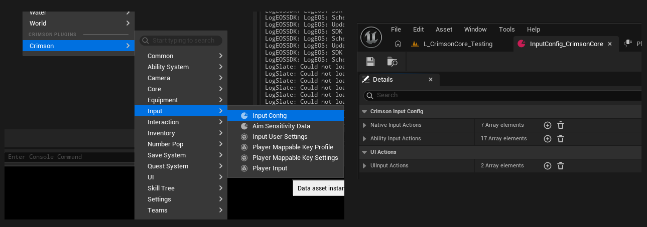Choose Player Mappable Key Profile
Viewport: 647px width, 227px height.
point(286,147)
